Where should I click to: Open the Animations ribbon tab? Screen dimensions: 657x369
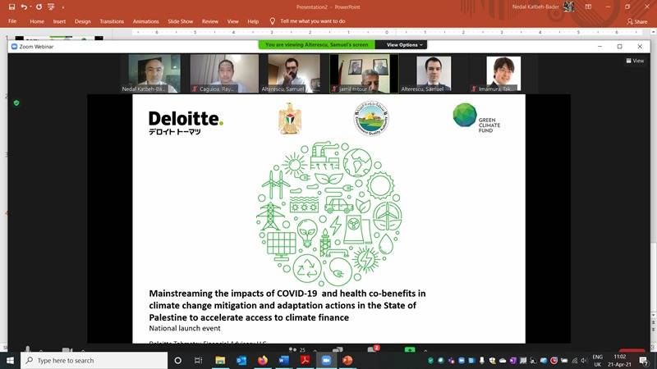click(x=146, y=21)
